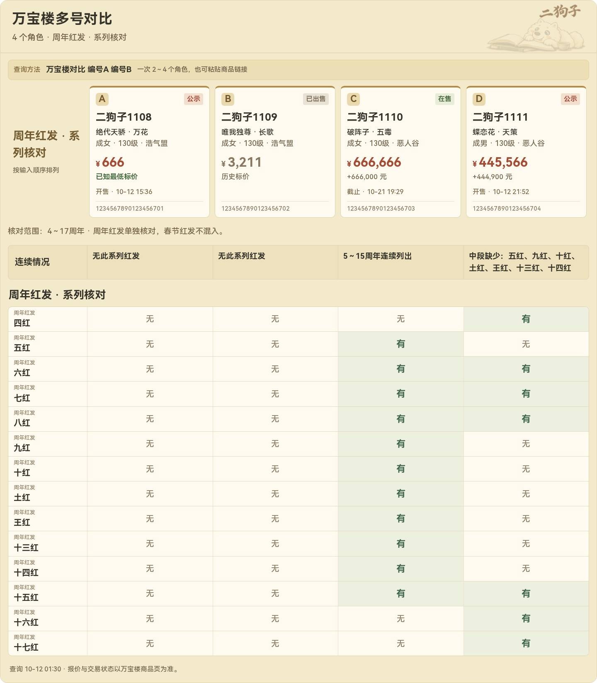Click the 有 cell in the 十六红 row

tap(526, 619)
